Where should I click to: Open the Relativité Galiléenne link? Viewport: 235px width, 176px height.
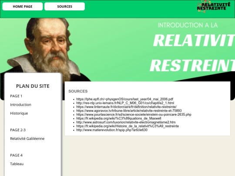(x=27, y=139)
